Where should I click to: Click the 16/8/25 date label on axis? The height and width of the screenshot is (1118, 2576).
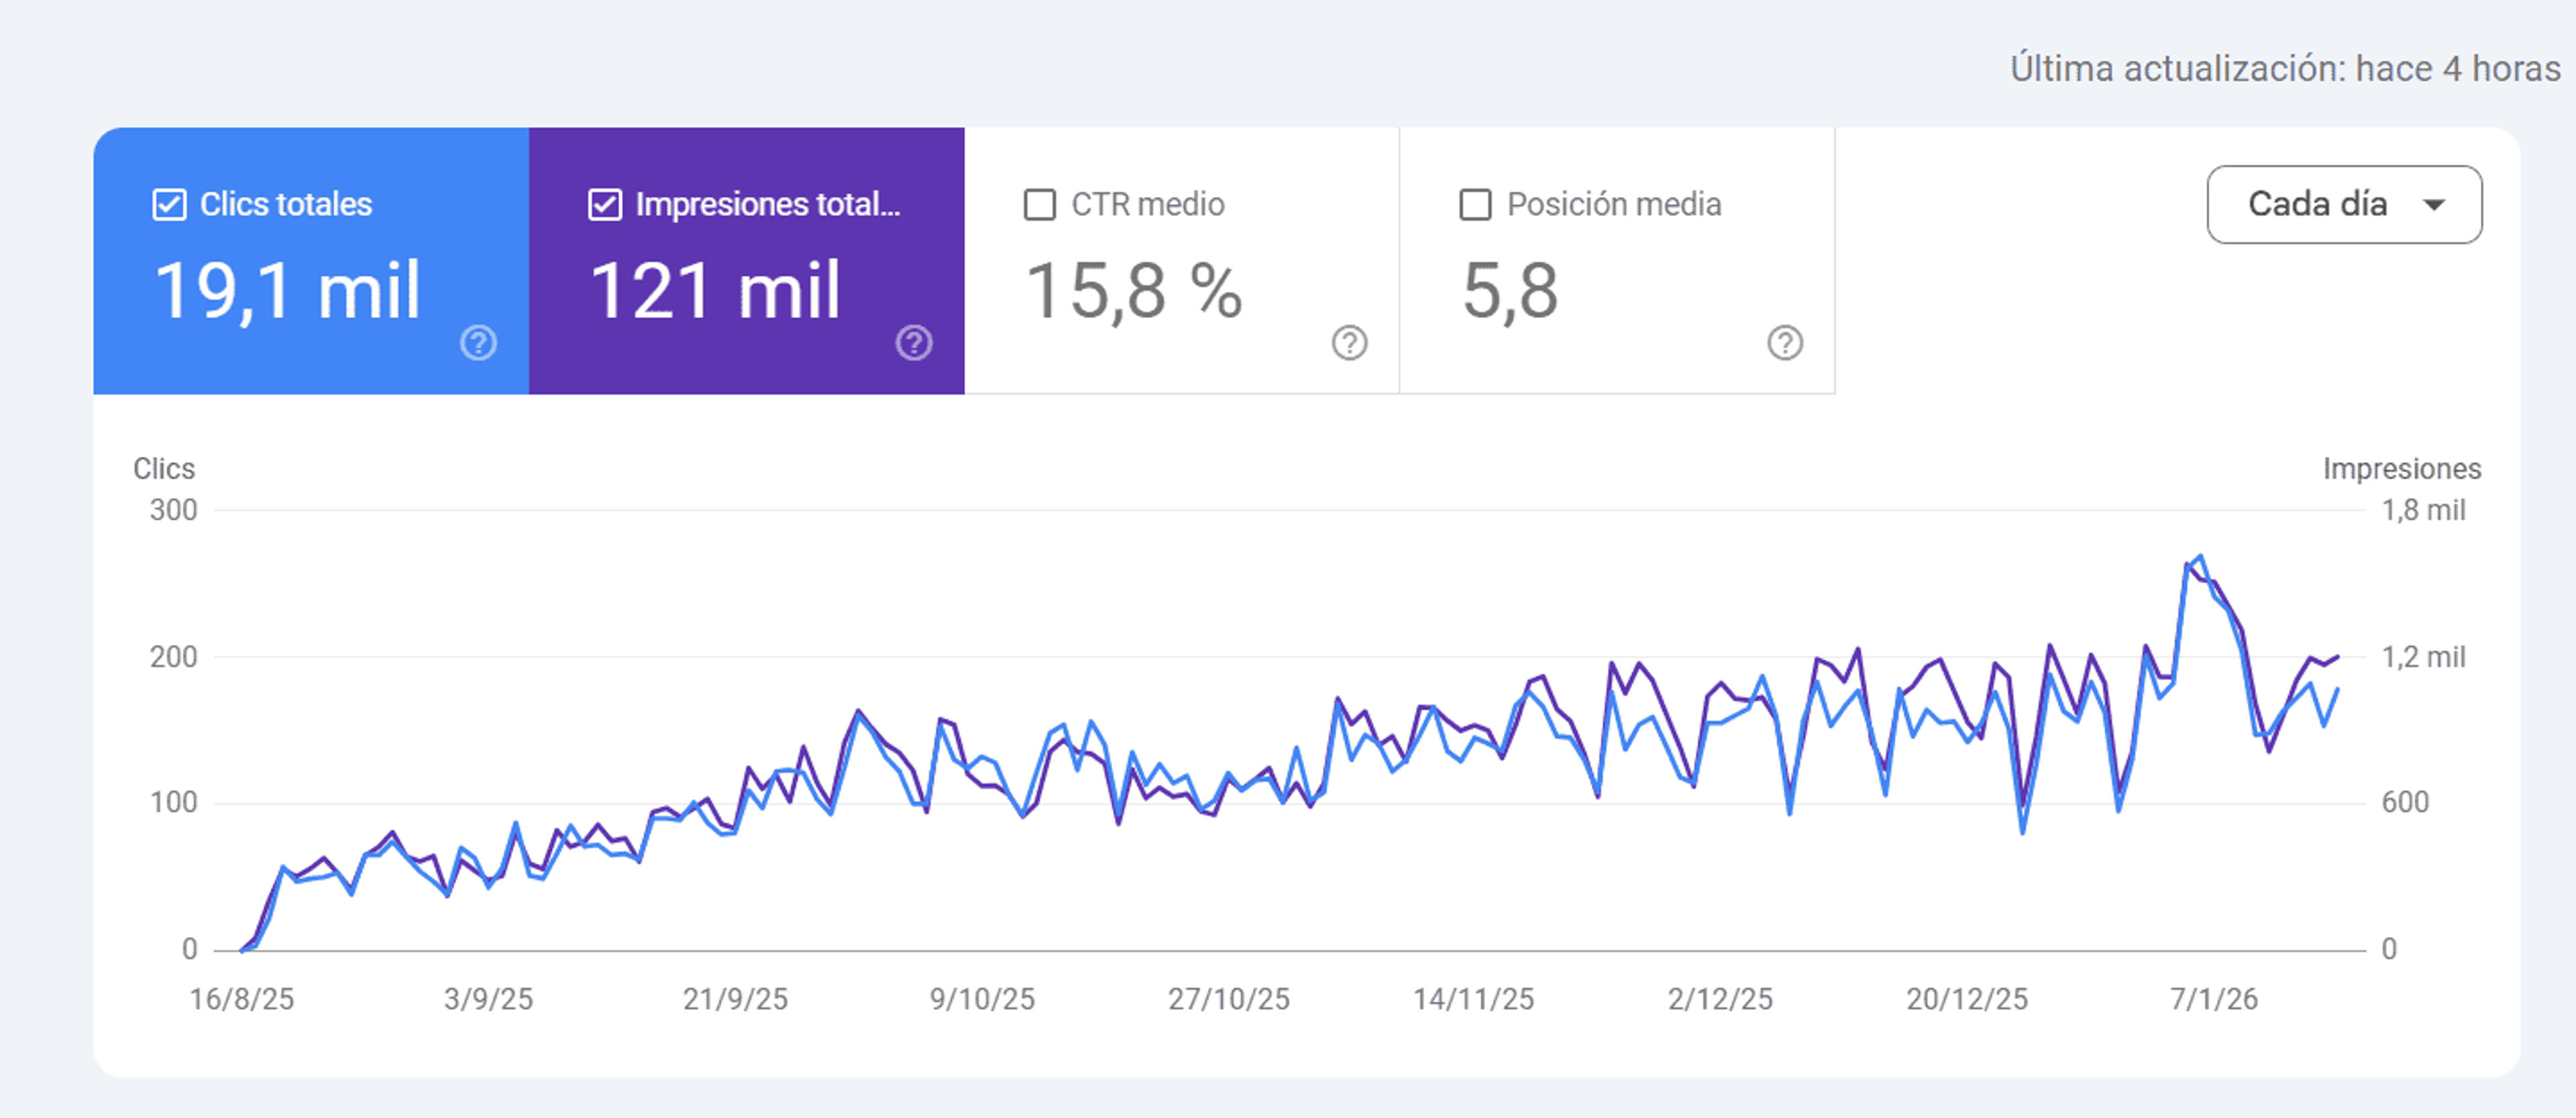pyautogui.click(x=242, y=999)
